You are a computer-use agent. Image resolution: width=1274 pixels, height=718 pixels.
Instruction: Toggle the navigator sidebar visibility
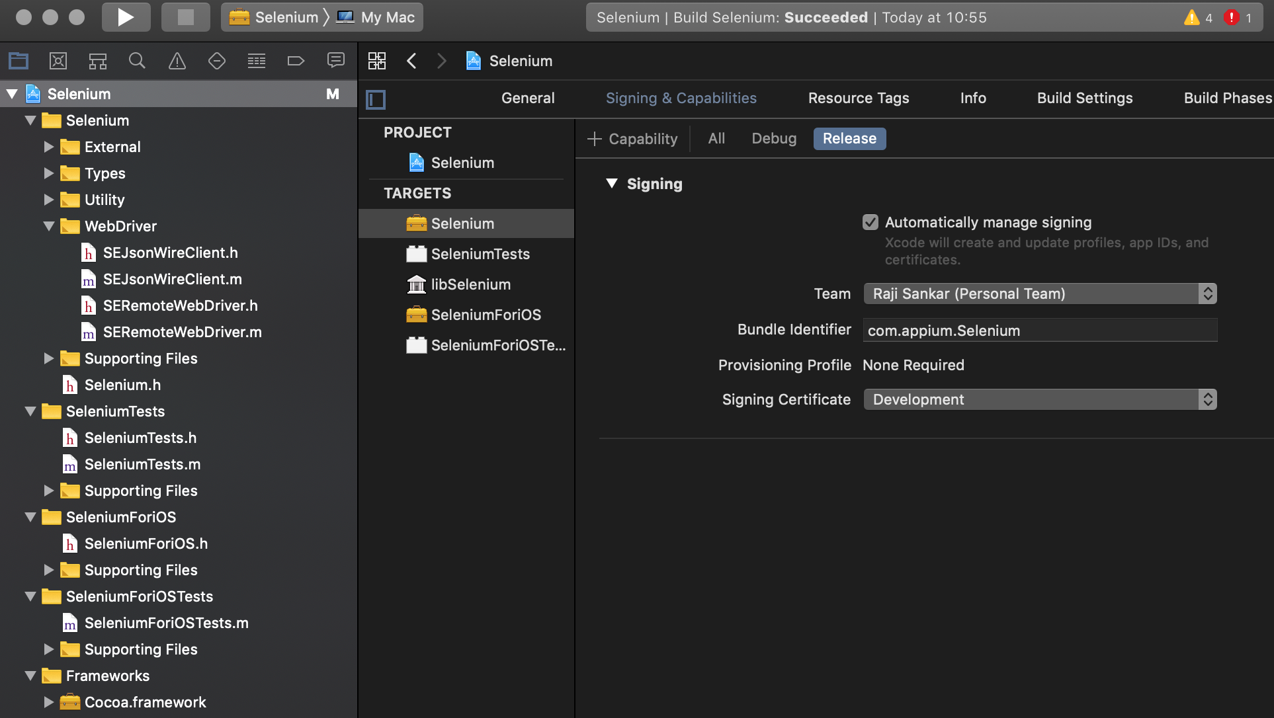point(376,99)
